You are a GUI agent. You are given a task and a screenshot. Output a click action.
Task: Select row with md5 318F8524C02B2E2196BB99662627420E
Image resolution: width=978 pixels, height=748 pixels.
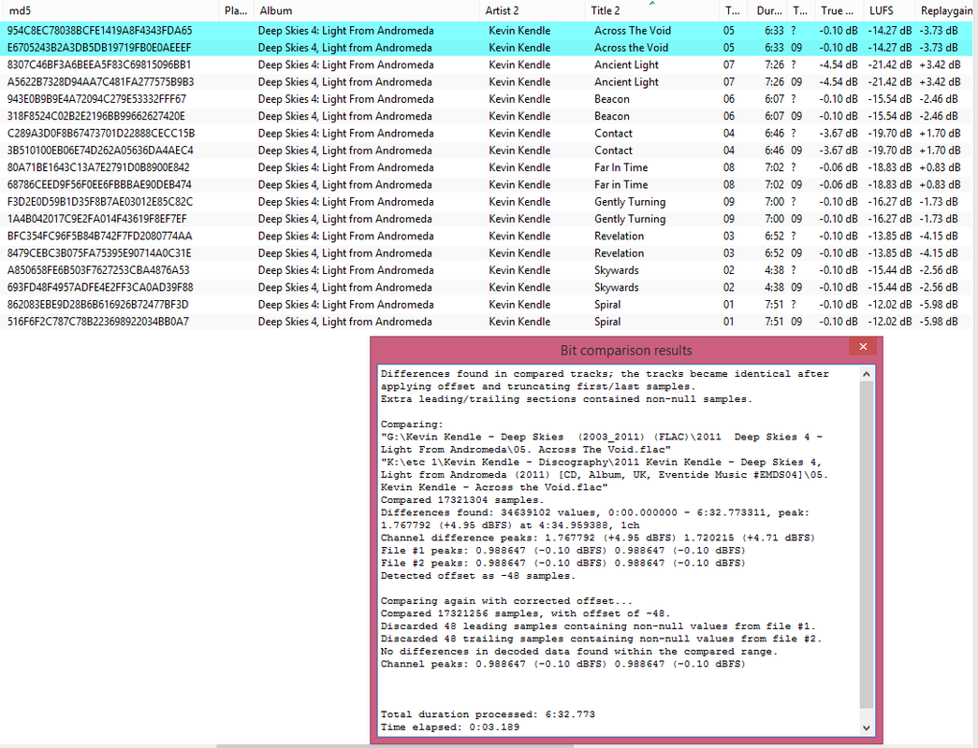click(x=486, y=116)
